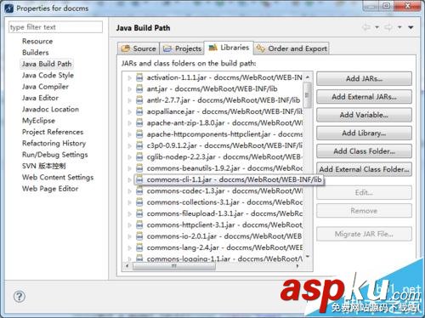Open the forward history dropdown arrow
This screenshot has height=318, width=425.
(x=399, y=27)
